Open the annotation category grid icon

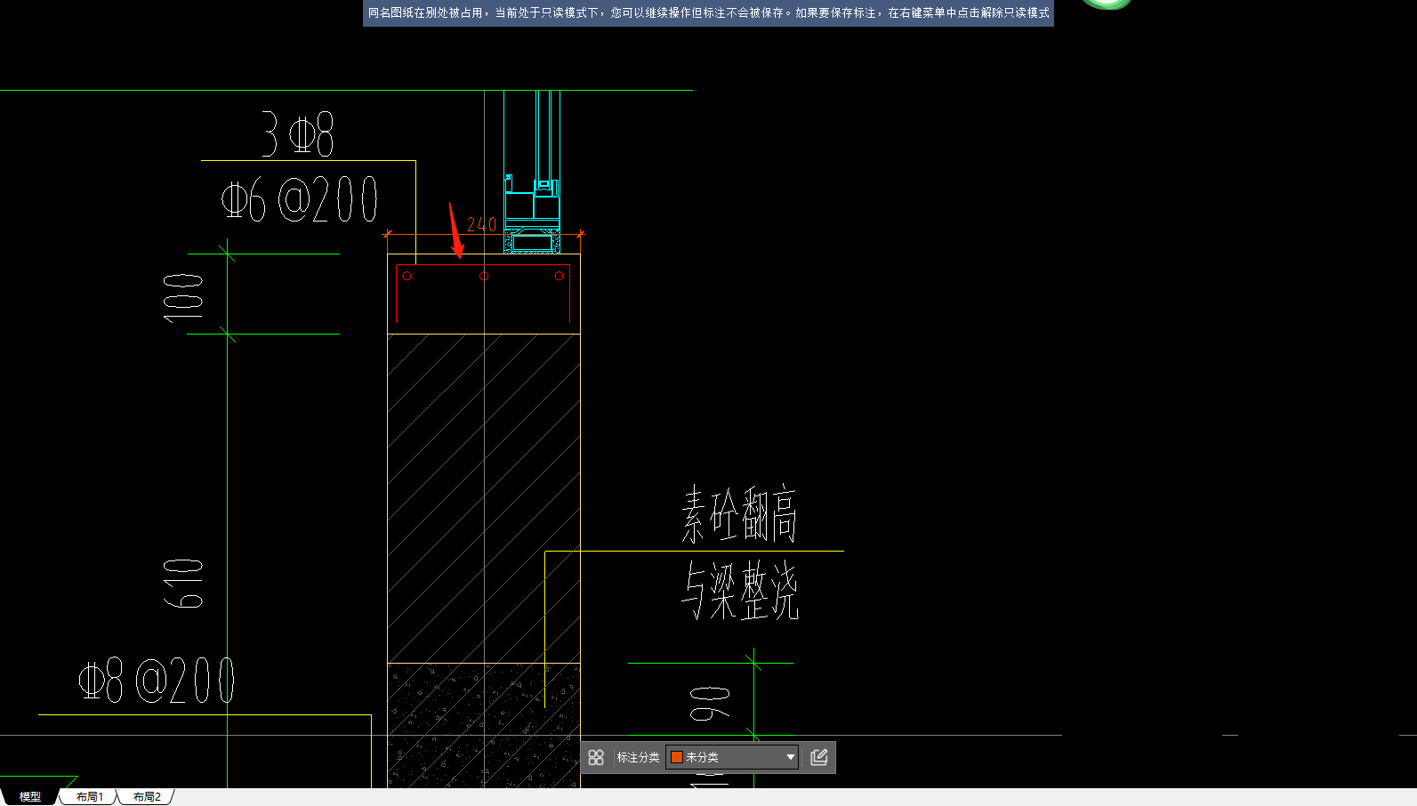pyautogui.click(x=596, y=757)
